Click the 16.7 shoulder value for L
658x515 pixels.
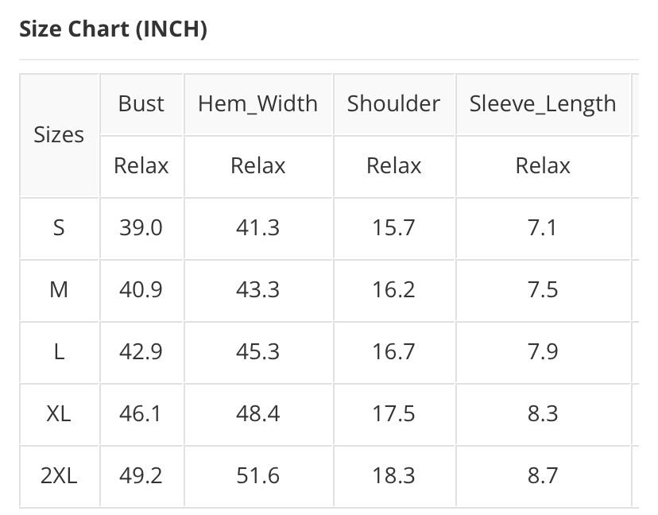coord(393,352)
